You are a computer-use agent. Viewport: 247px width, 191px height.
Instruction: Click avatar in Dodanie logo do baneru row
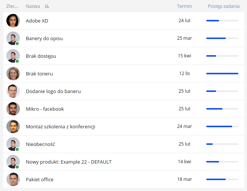pos(13,91)
